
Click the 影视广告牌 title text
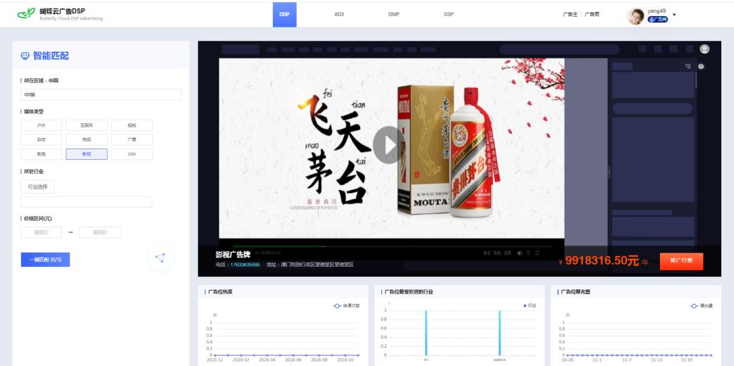233,255
